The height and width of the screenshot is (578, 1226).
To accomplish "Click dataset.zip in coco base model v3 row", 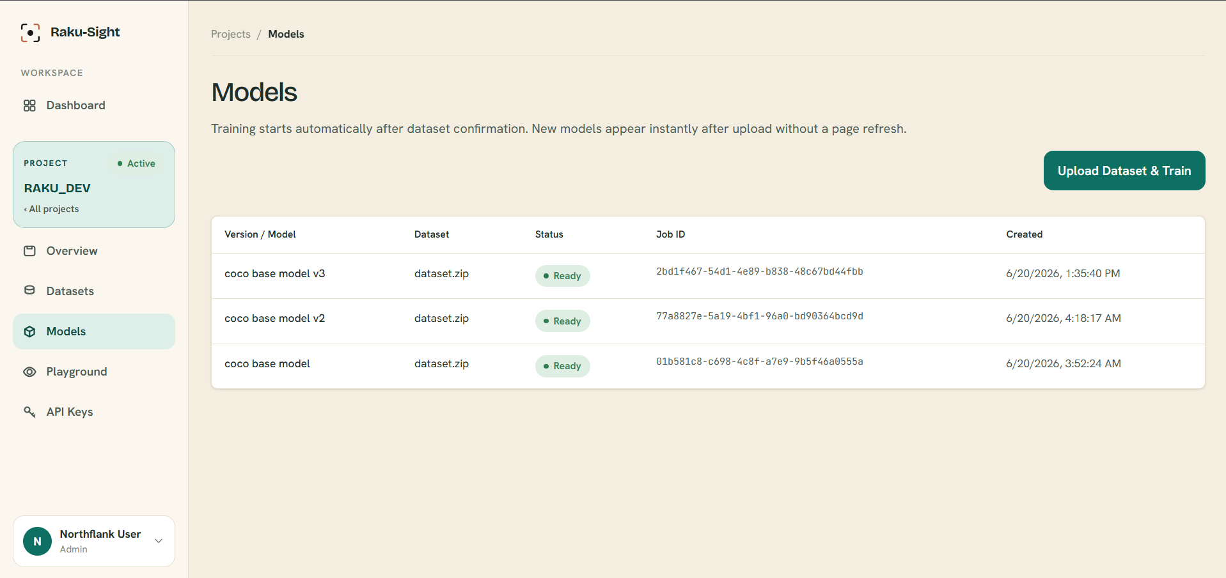I will 441,273.
